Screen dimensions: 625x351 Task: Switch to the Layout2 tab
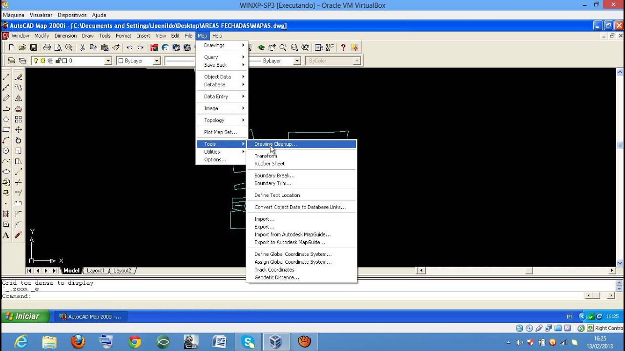[122, 271]
